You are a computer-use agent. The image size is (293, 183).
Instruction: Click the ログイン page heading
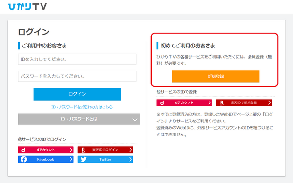(x=34, y=32)
